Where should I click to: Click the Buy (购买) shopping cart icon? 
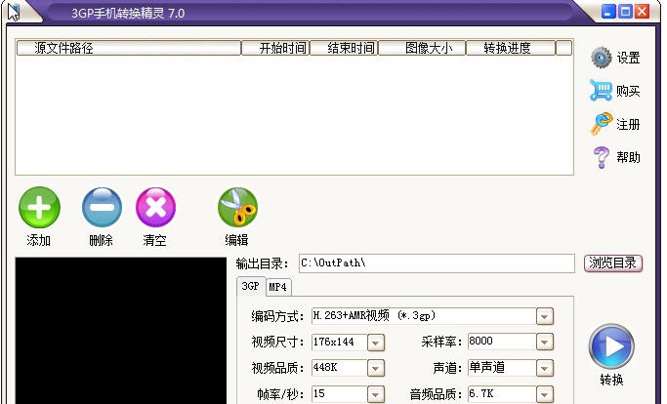point(601,90)
